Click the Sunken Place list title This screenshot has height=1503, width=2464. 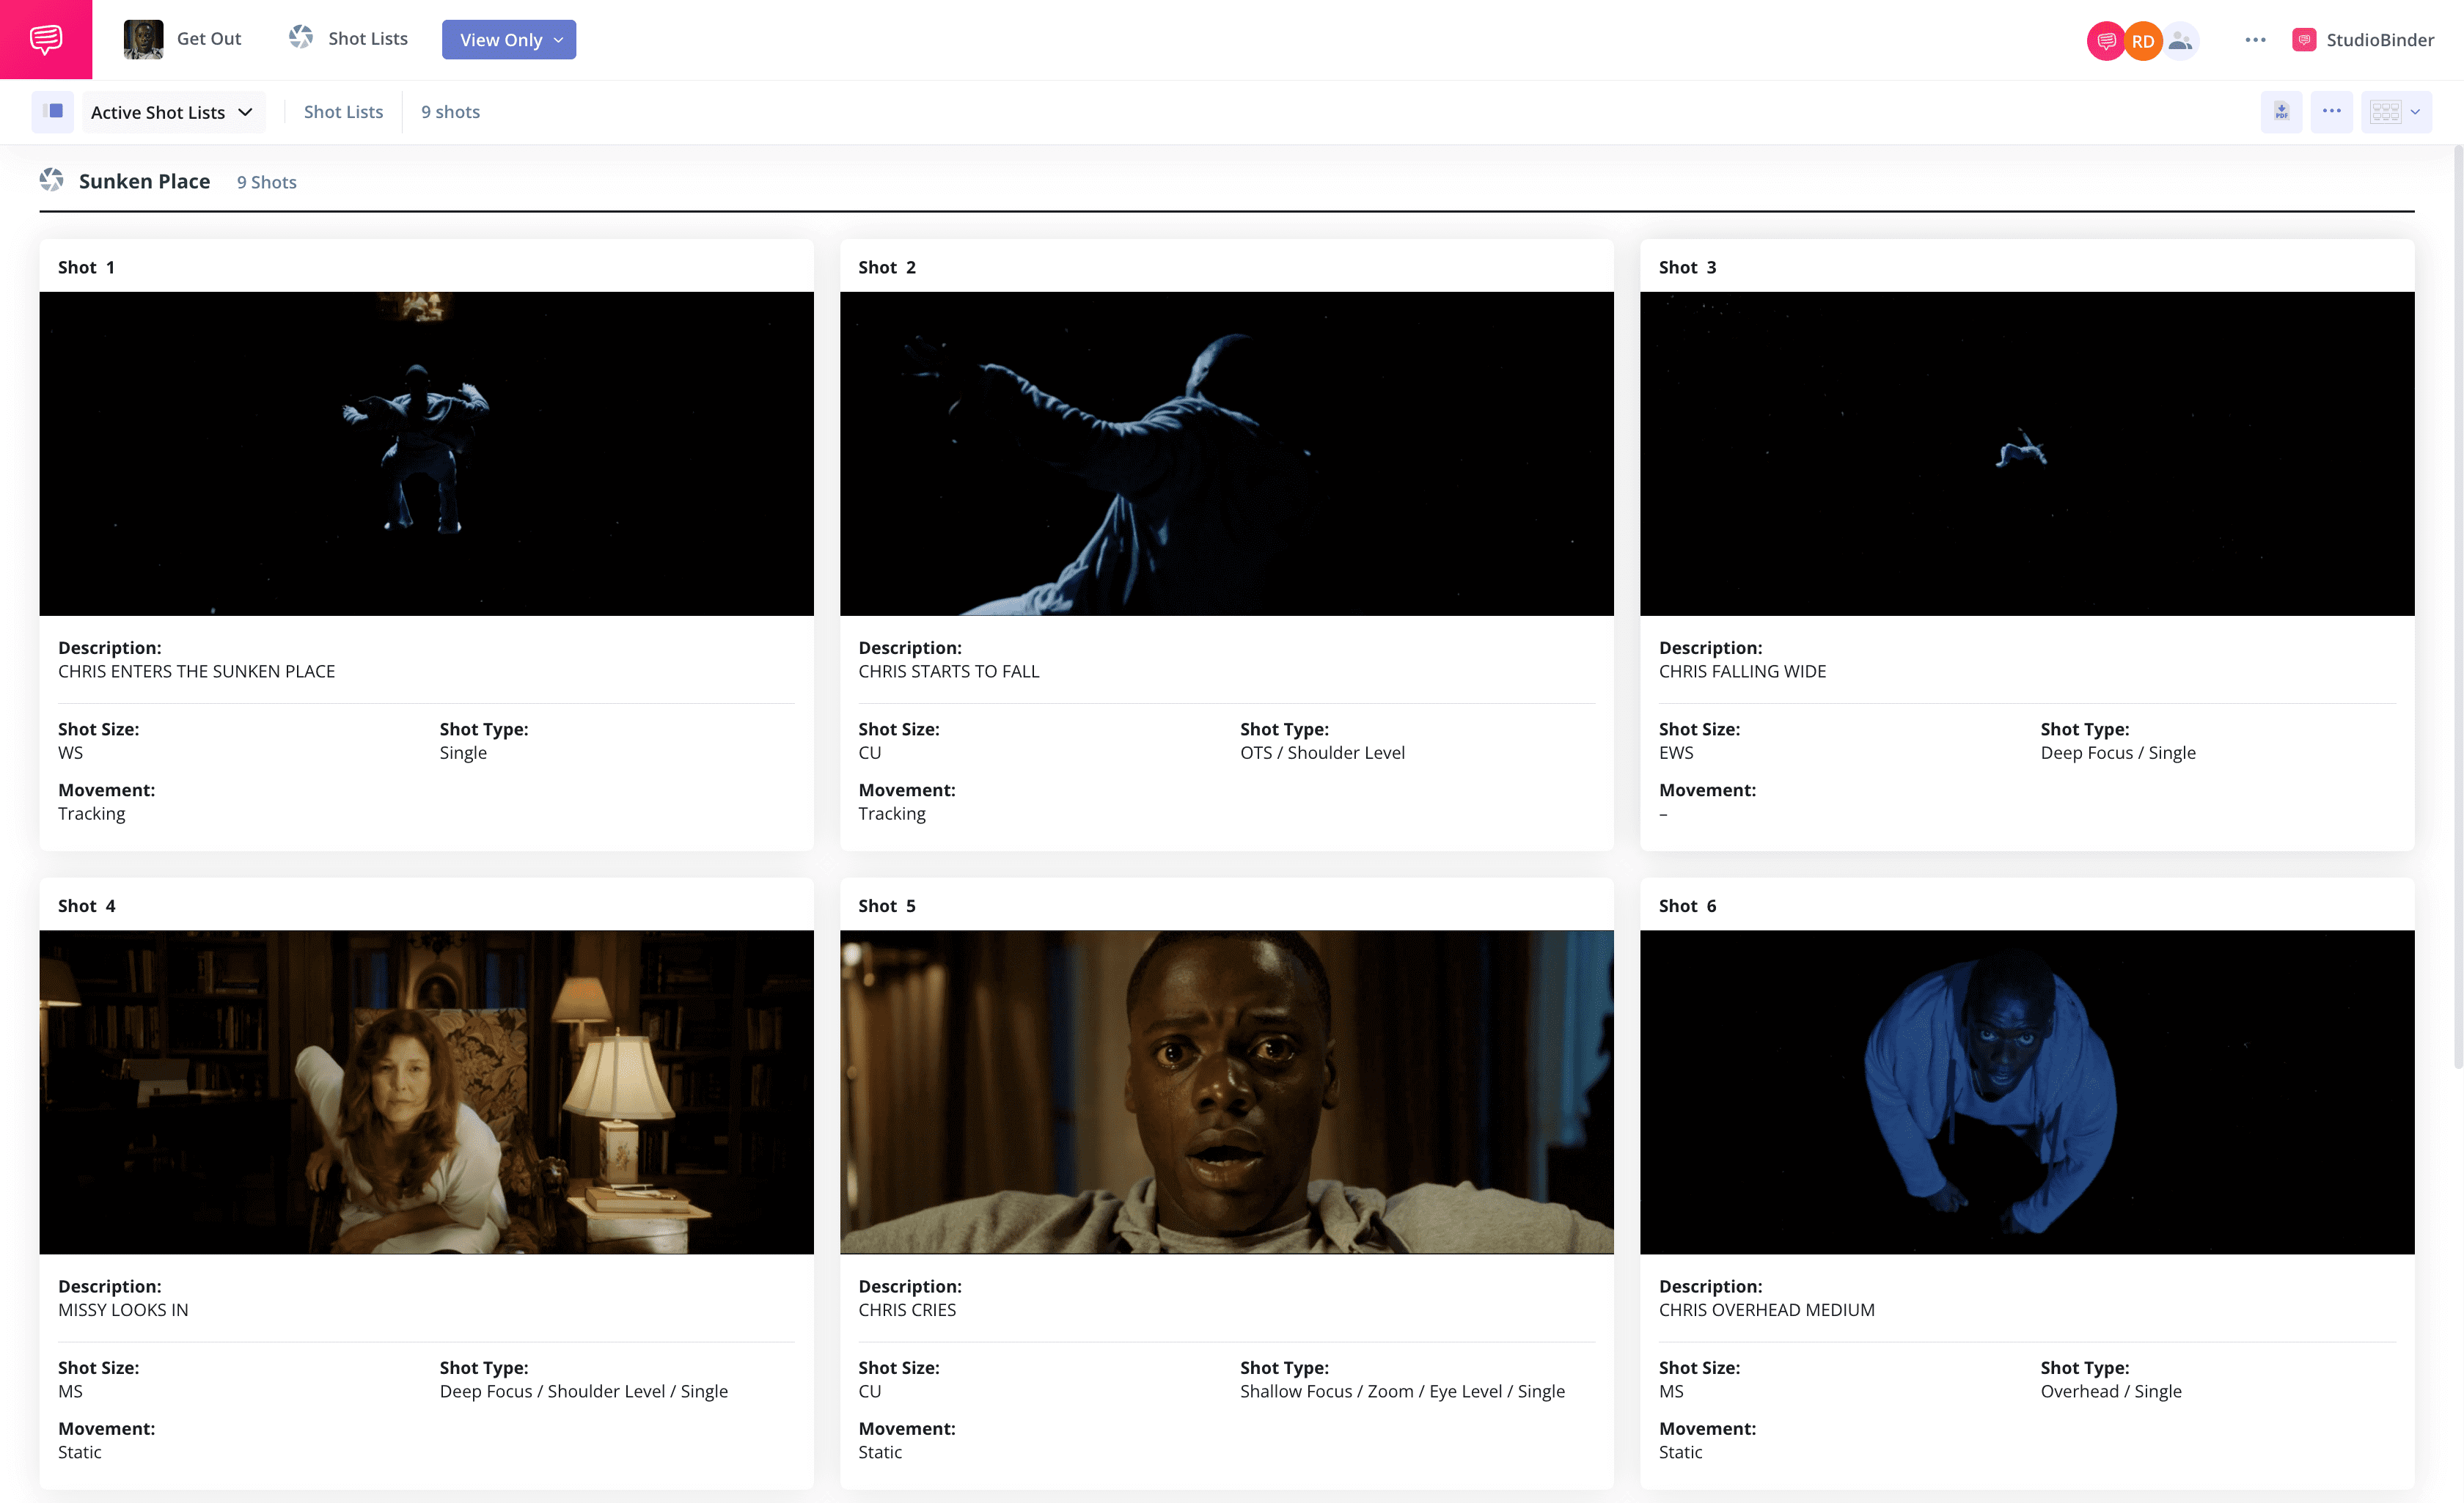coord(144,181)
